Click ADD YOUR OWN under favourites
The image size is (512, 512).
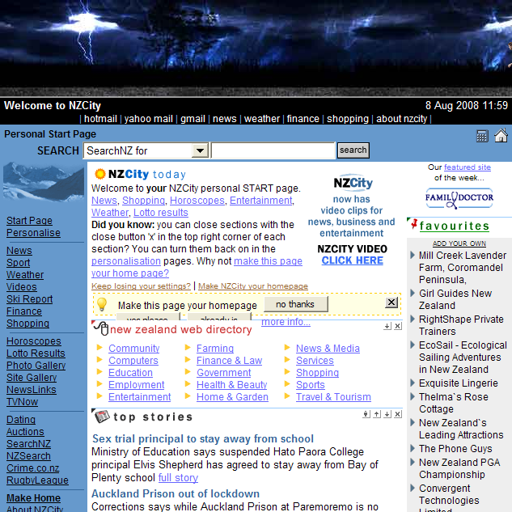pyautogui.click(x=459, y=243)
